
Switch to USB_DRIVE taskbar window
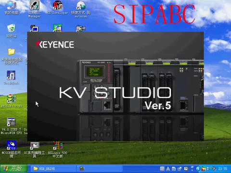(x=53, y=169)
